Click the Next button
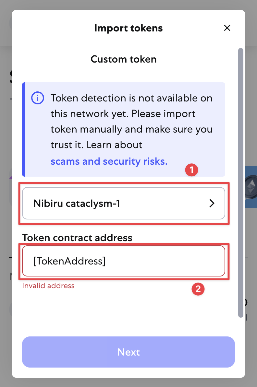 tap(128, 352)
